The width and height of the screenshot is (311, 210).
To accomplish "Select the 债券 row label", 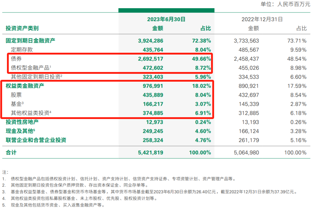I will (x=16, y=58).
